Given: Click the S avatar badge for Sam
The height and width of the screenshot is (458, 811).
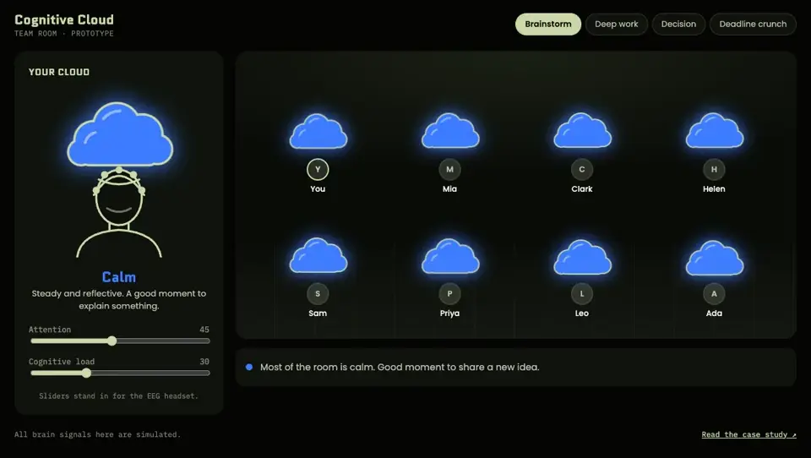Looking at the screenshot, I should 318,293.
